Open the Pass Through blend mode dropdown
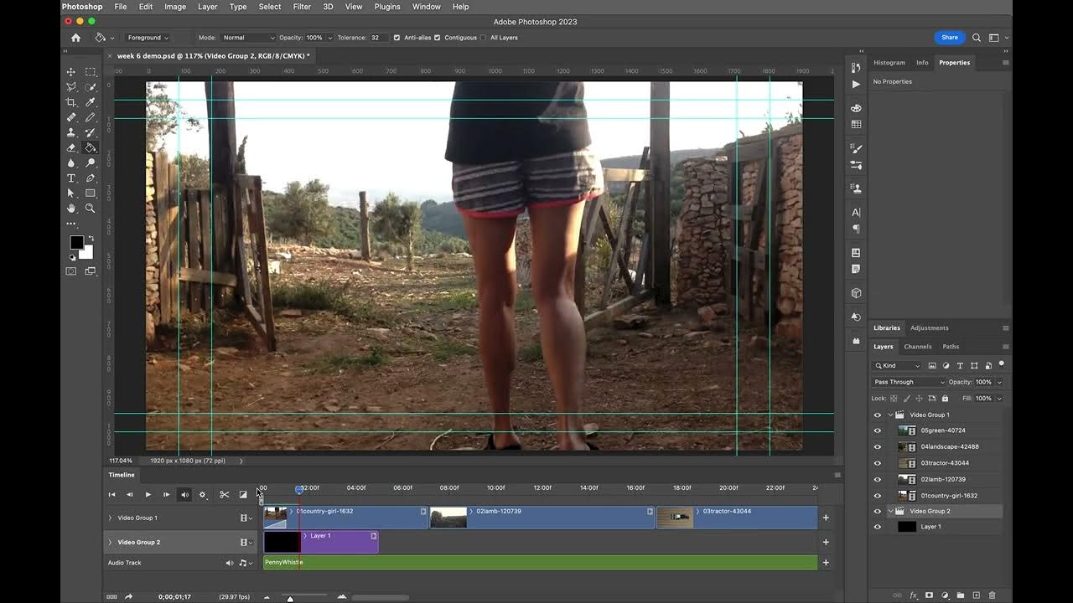This screenshot has width=1073, height=603. click(x=909, y=382)
